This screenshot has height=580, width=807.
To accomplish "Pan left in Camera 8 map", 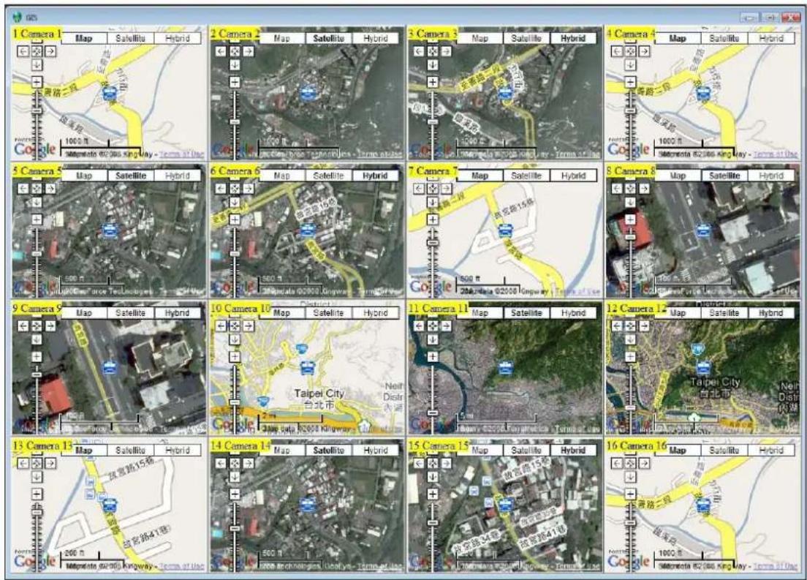I will point(616,189).
